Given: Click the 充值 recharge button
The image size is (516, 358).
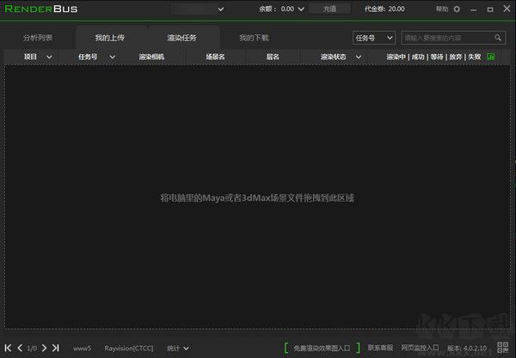Looking at the screenshot, I should point(329,9).
